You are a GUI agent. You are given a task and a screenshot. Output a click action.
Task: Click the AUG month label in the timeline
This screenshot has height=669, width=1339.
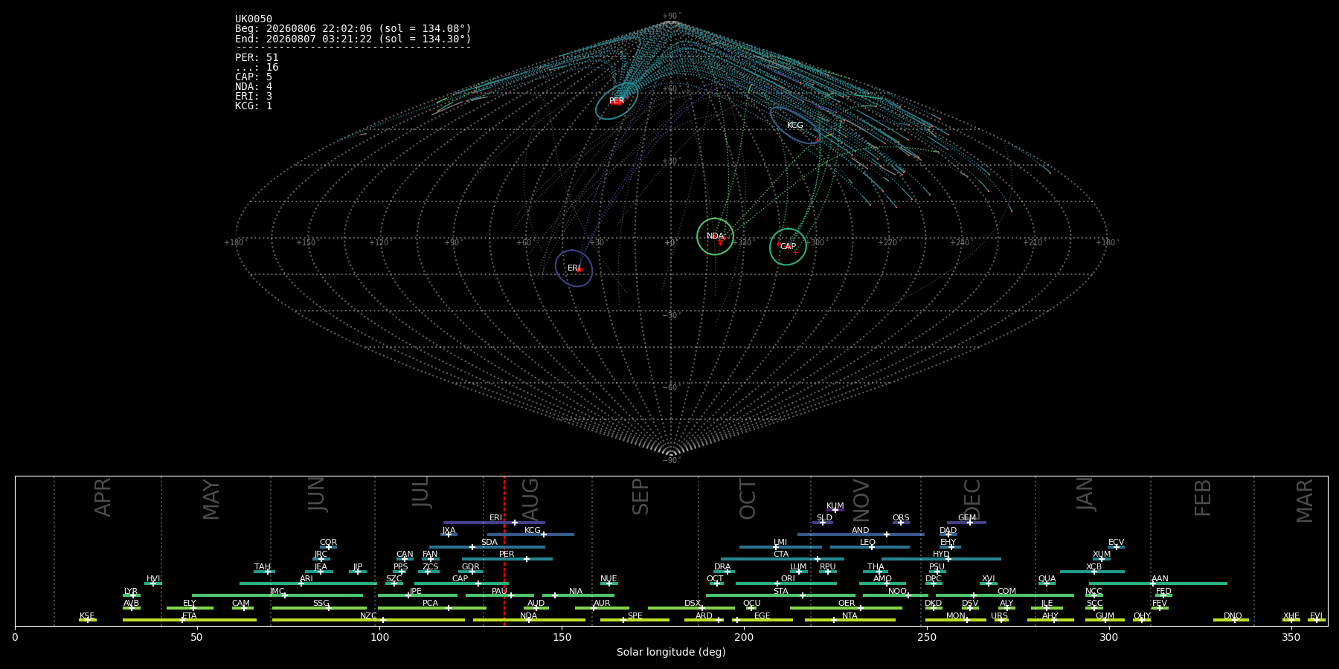pyautogui.click(x=530, y=500)
